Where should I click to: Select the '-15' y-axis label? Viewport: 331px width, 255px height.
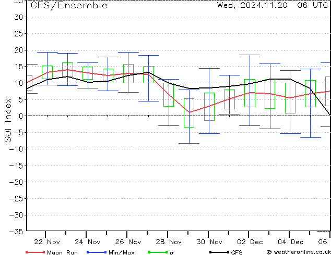coord(16,165)
